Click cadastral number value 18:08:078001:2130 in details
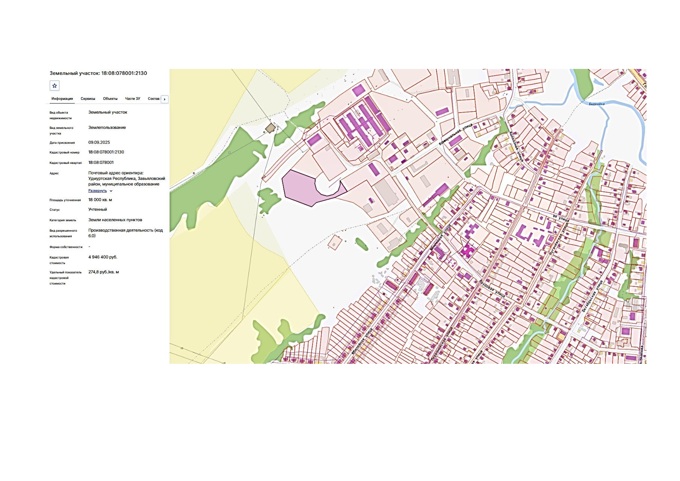Screen dimensions: 680x481 [106, 152]
